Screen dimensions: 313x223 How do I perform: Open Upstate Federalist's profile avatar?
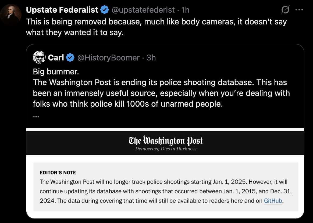(11, 14)
